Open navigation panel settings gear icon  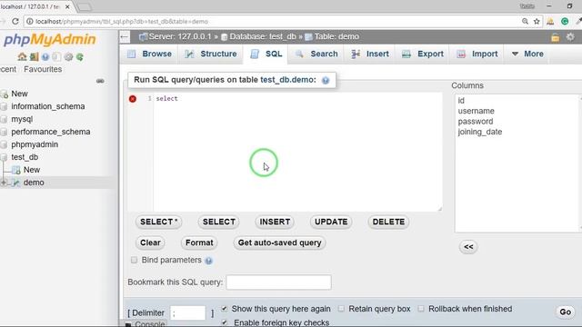click(x=69, y=56)
